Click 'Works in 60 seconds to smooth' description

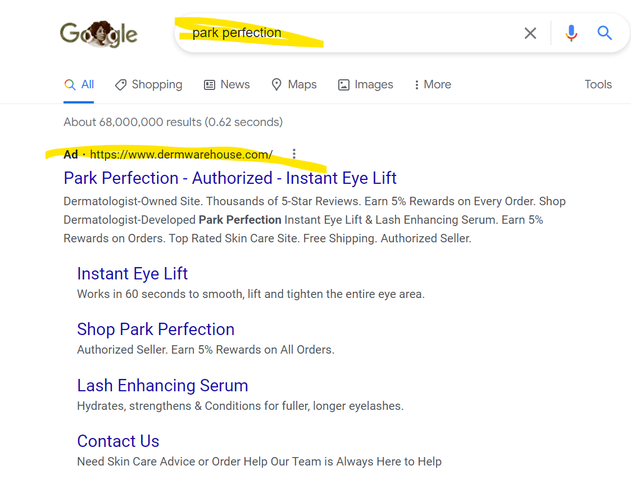click(251, 294)
